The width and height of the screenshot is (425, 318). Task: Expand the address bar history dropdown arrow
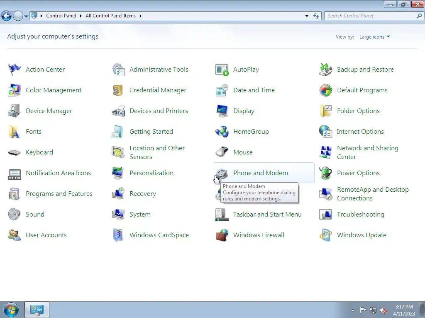[x=307, y=16]
